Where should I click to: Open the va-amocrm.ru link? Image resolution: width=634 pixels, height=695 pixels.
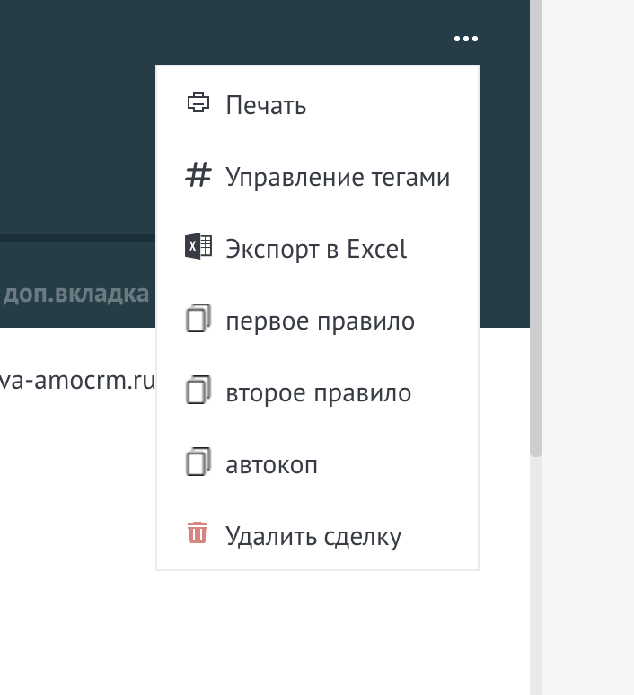click(76, 381)
